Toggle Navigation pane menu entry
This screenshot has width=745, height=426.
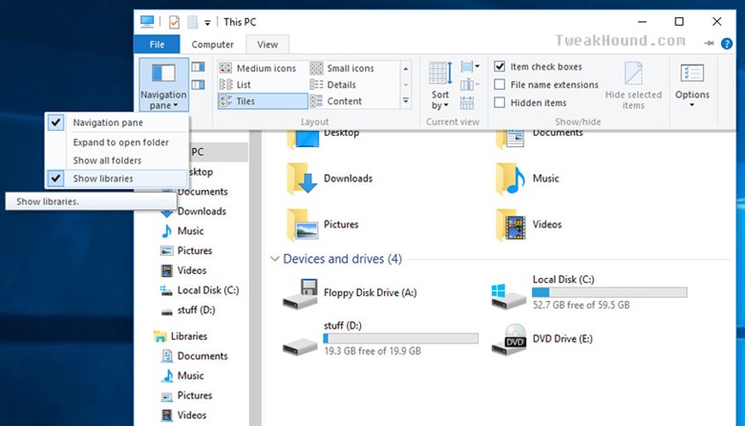pyautogui.click(x=117, y=122)
